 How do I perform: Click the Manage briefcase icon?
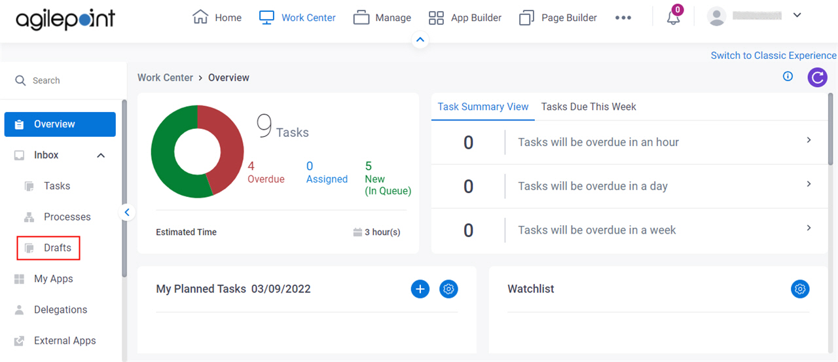tap(361, 18)
